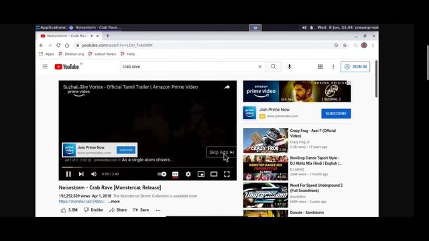The image size is (429, 241).
Task: Run search with the magnifier button
Action: point(273,67)
